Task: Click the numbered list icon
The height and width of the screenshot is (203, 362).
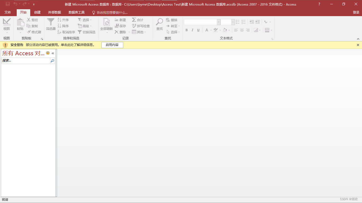Action: [244, 22]
